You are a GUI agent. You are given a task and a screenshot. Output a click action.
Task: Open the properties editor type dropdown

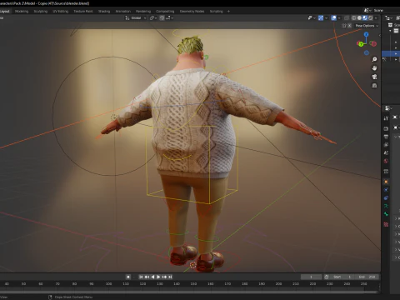click(388, 108)
